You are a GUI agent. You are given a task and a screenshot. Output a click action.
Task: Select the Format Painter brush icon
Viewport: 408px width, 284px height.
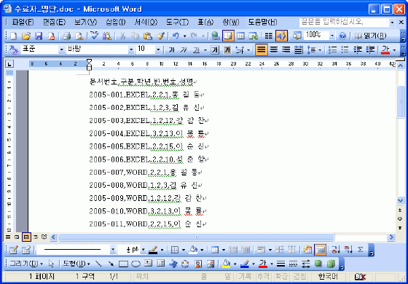pos(160,36)
